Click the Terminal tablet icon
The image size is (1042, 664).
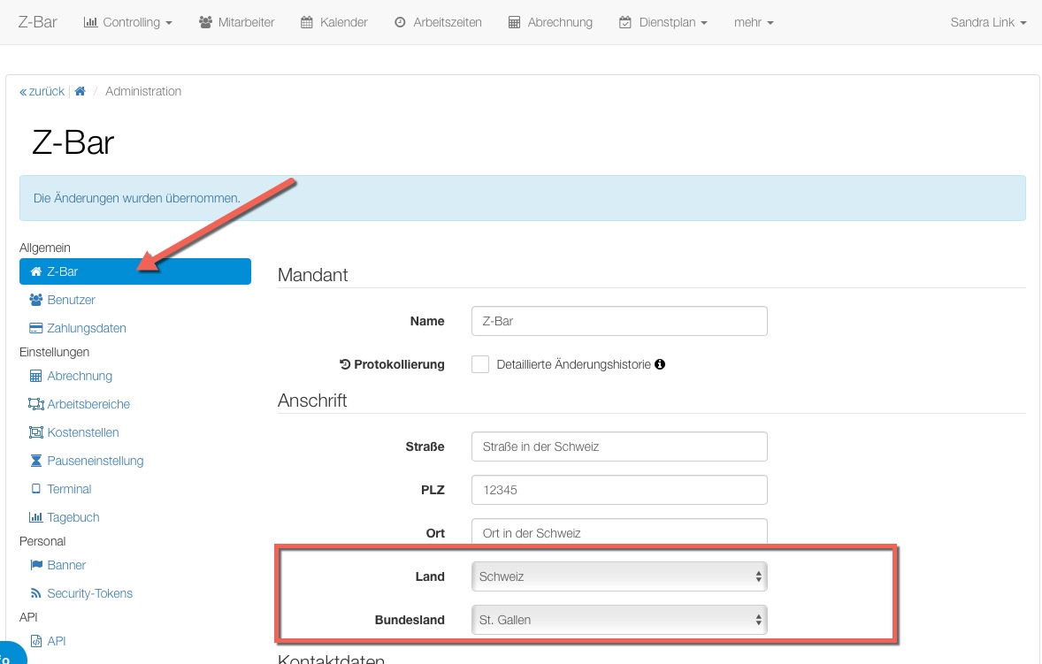pos(36,489)
